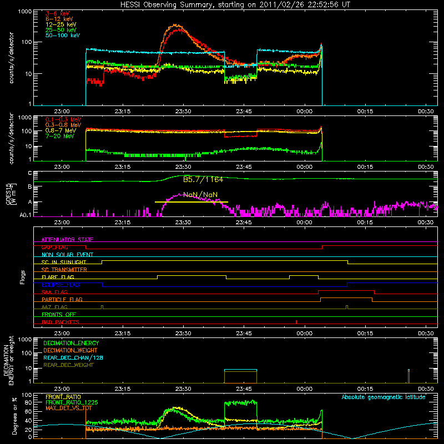Select the green 25-50 keV legend label
This screenshot has width=444, height=444.
[x=61, y=30]
